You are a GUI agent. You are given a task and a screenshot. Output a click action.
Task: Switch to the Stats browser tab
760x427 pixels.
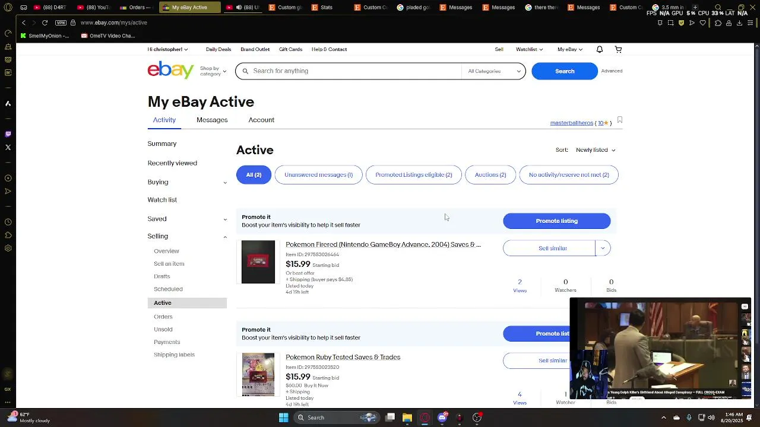327,7
